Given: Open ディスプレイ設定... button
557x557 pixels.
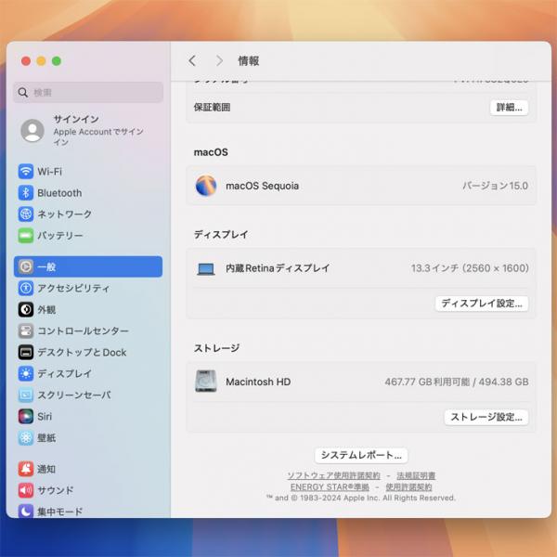Looking at the screenshot, I should 482,304.
